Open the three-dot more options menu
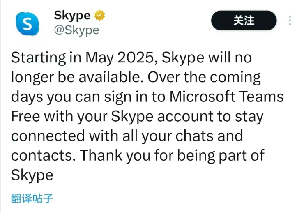297x212 pixels. [x=290, y=21]
